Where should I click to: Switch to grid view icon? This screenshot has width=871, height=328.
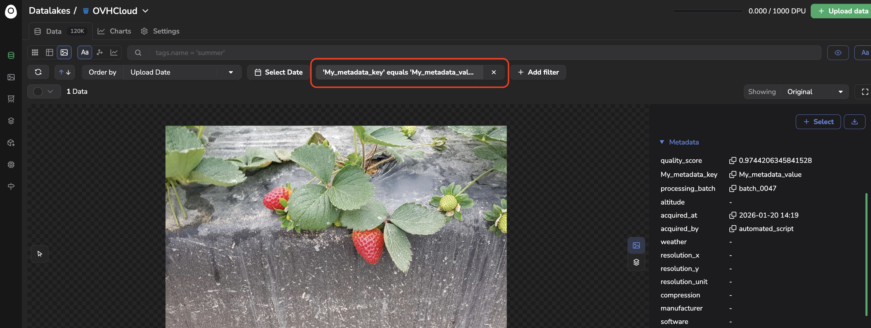pos(35,52)
